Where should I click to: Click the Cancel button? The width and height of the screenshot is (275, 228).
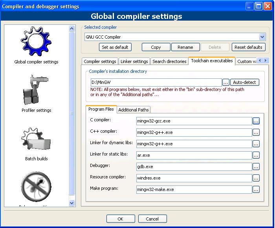pos(152,219)
